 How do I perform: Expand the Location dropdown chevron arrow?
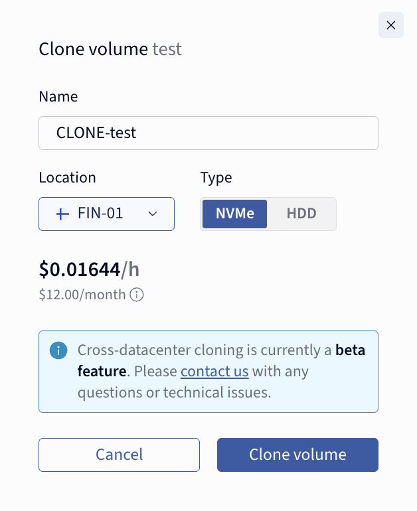[x=152, y=214]
